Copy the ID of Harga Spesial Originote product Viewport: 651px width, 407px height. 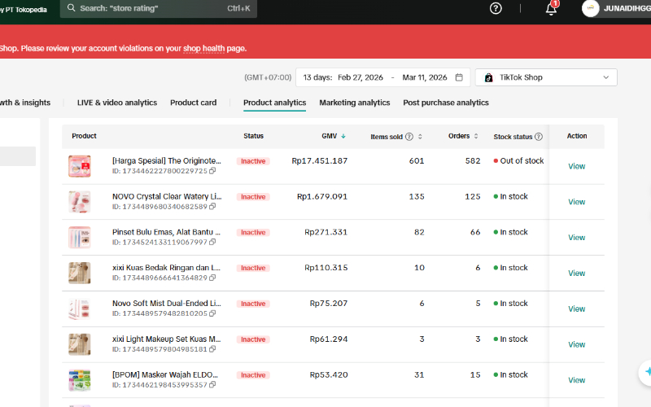[x=212, y=171]
